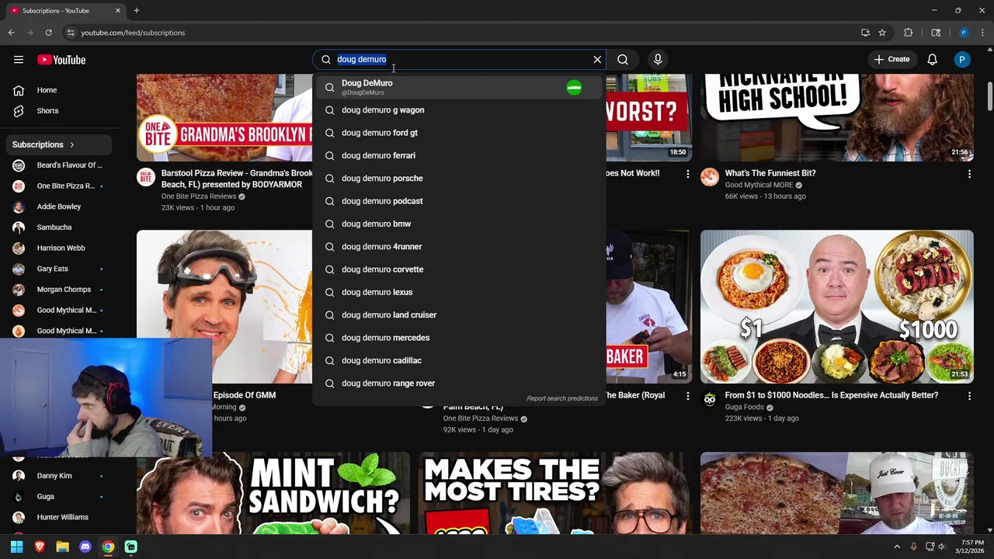
Task: Choose suggestion doug demuro g wagon
Action: 458,110
